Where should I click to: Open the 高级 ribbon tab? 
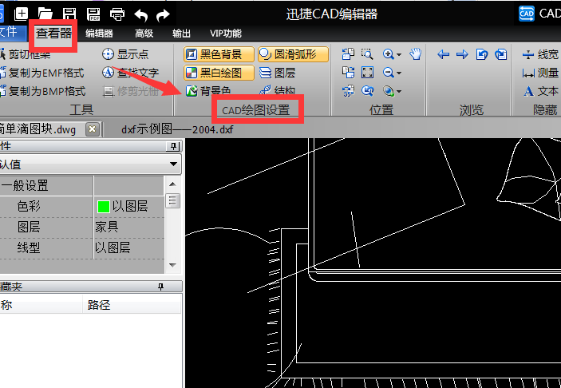click(x=144, y=34)
